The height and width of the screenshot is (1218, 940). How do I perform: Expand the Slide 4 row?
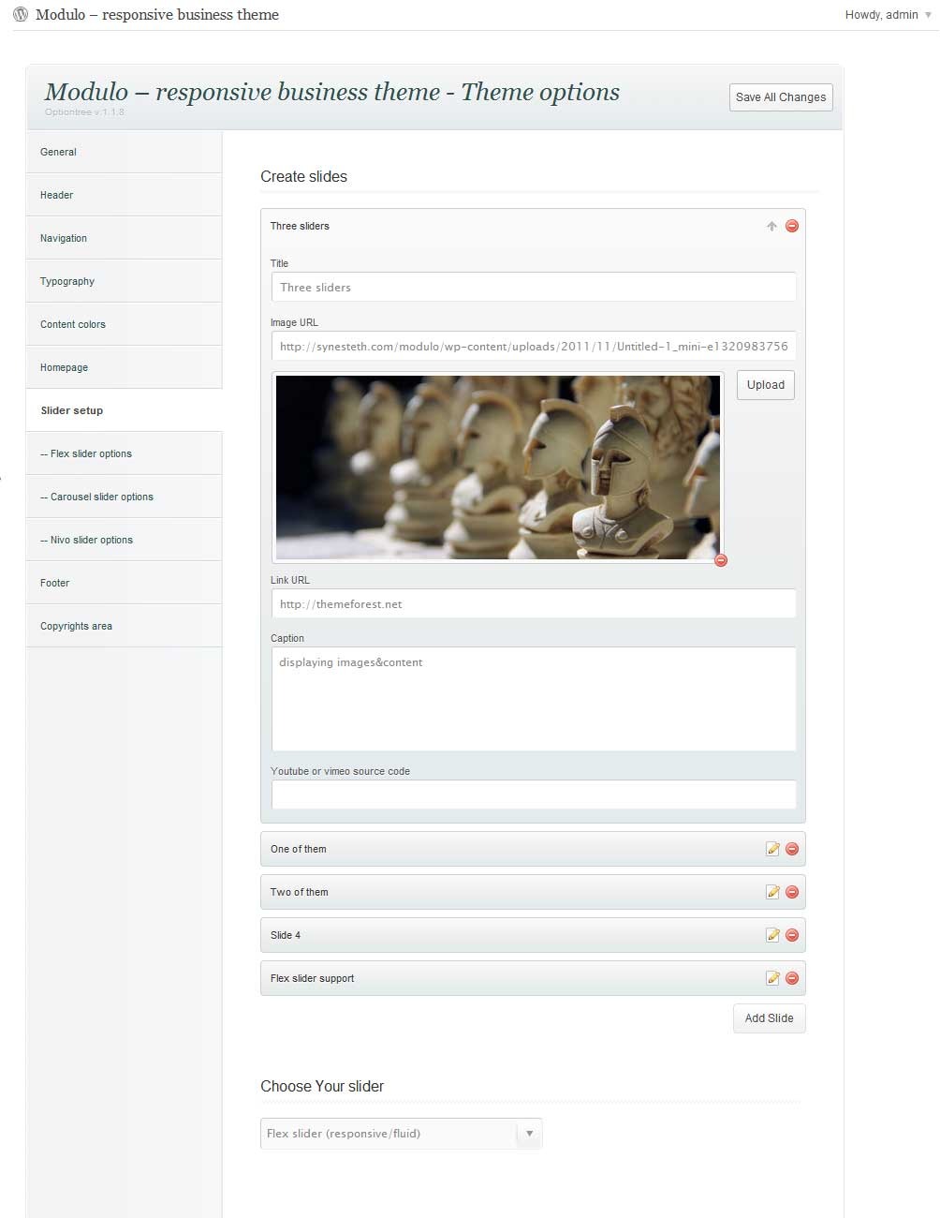tap(533, 935)
